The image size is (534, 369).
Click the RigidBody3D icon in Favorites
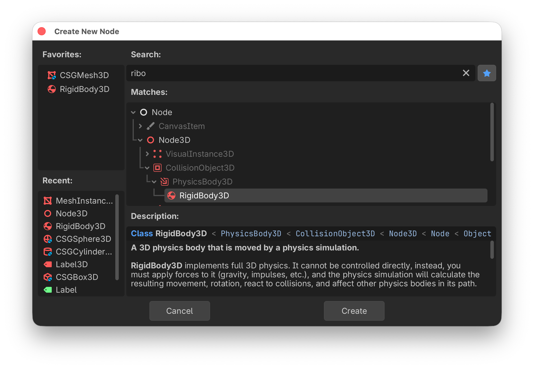point(51,89)
